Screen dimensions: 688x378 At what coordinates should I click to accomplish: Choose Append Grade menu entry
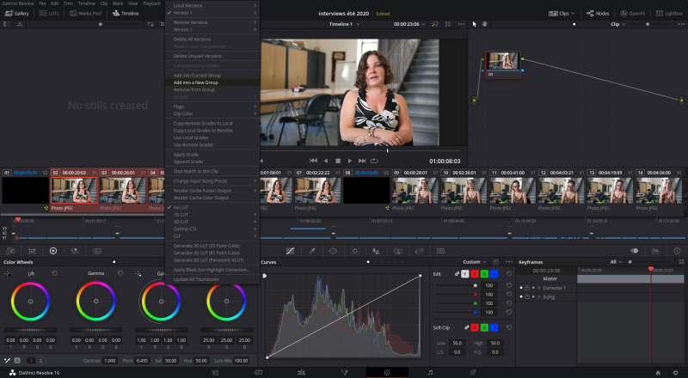[x=212, y=162]
